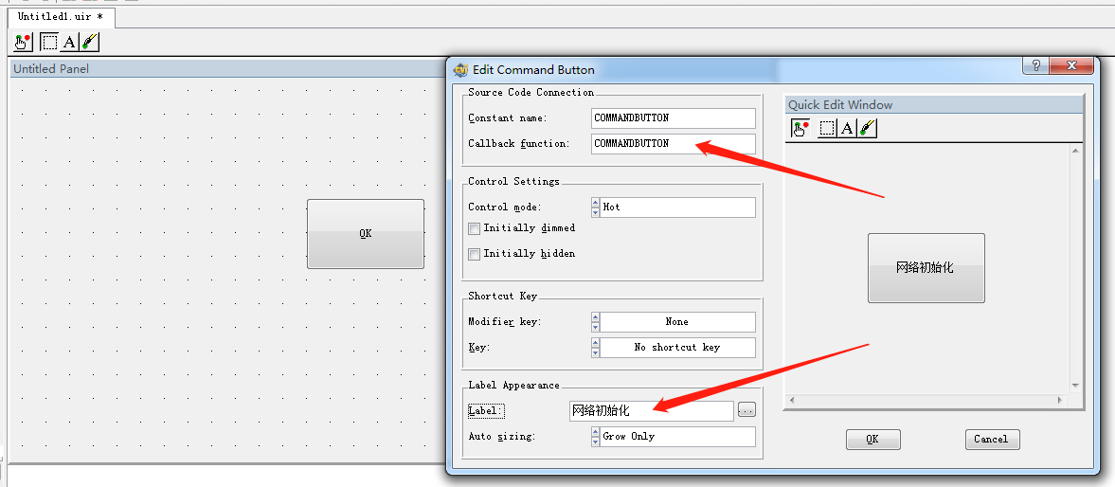Select selection tool in Quick Edit Window
This screenshot has height=487, width=1115.
point(827,128)
